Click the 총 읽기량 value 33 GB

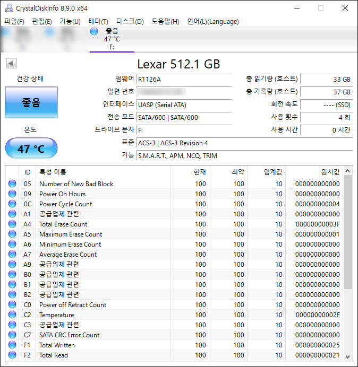click(x=326, y=80)
